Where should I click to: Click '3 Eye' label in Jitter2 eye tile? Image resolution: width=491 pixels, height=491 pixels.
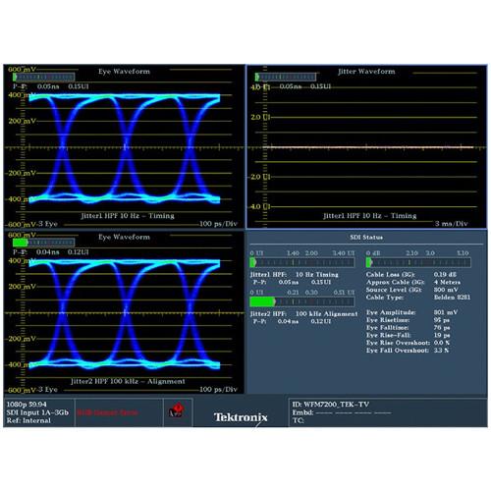click(x=48, y=389)
